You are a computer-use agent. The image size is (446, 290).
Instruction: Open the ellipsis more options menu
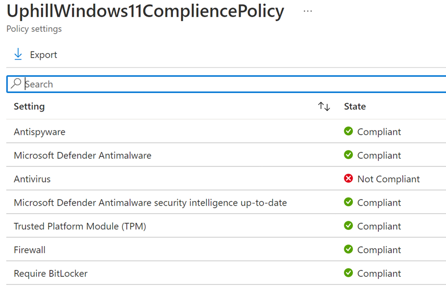(307, 11)
